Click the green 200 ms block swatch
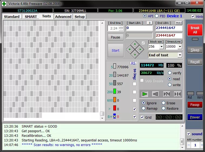The image size is (205, 152). [x=114, y=91]
